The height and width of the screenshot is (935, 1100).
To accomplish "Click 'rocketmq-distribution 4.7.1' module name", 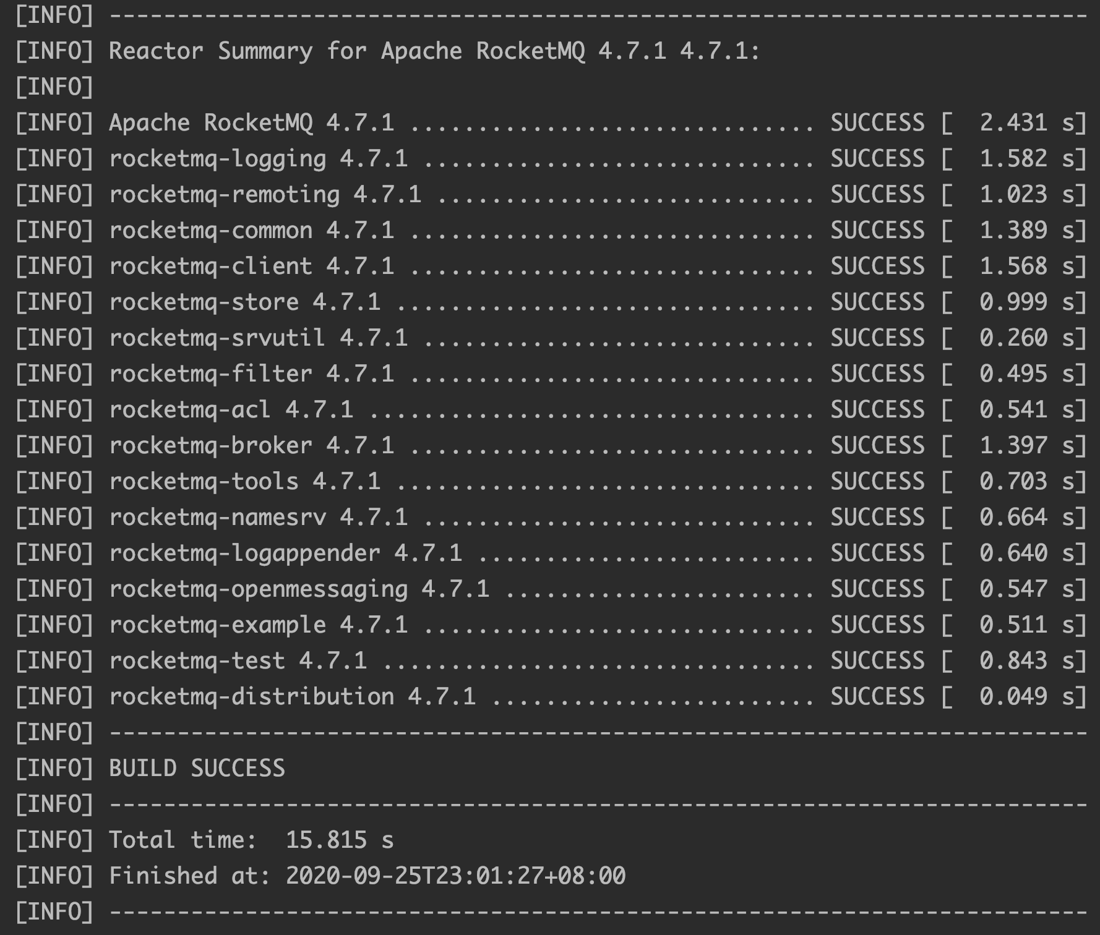I will (292, 697).
